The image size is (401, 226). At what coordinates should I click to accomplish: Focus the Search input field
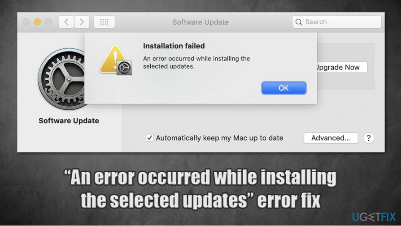pos(341,22)
